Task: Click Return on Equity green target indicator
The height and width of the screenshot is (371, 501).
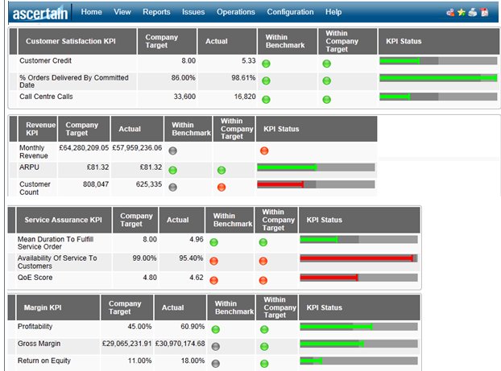Action: pos(264,363)
